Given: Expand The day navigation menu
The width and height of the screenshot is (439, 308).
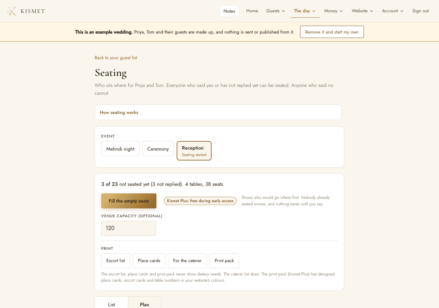Looking at the screenshot, I should 305,11.
